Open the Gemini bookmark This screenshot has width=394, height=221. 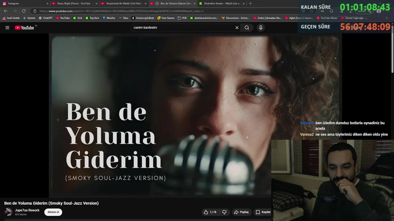(29, 18)
